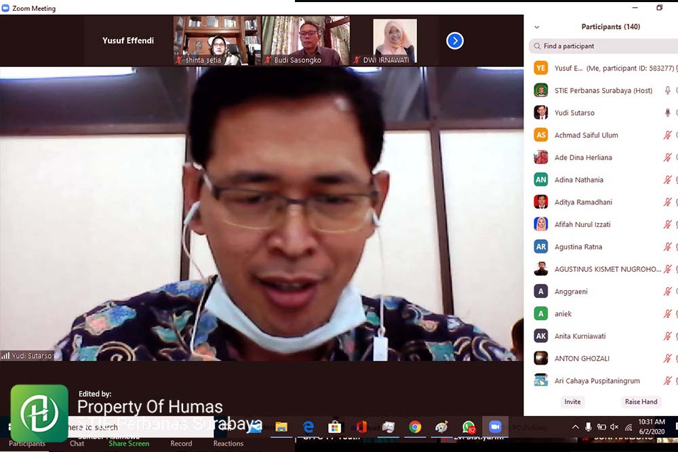Click the AK avatar of Anita Kurniawati
678x452 pixels.
pyautogui.click(x=541, y=335)
